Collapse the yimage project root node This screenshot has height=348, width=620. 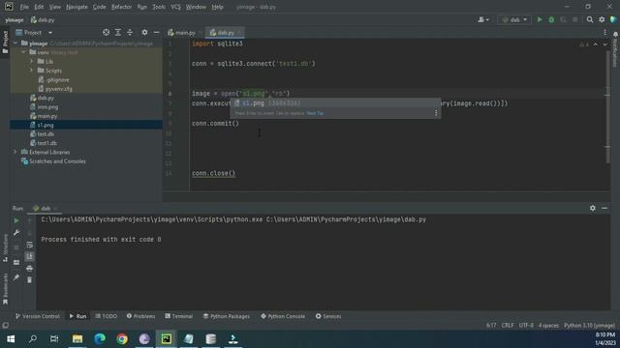coord(15,43)
